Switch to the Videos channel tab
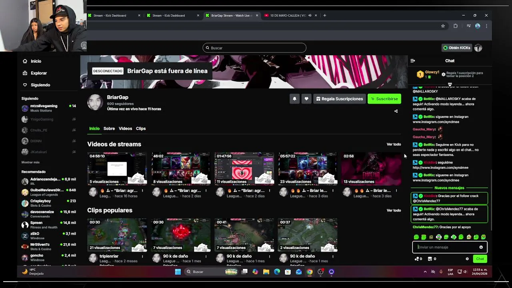This screenshot has height=288, width=512. pyautogui.click(x=125, y=129)
